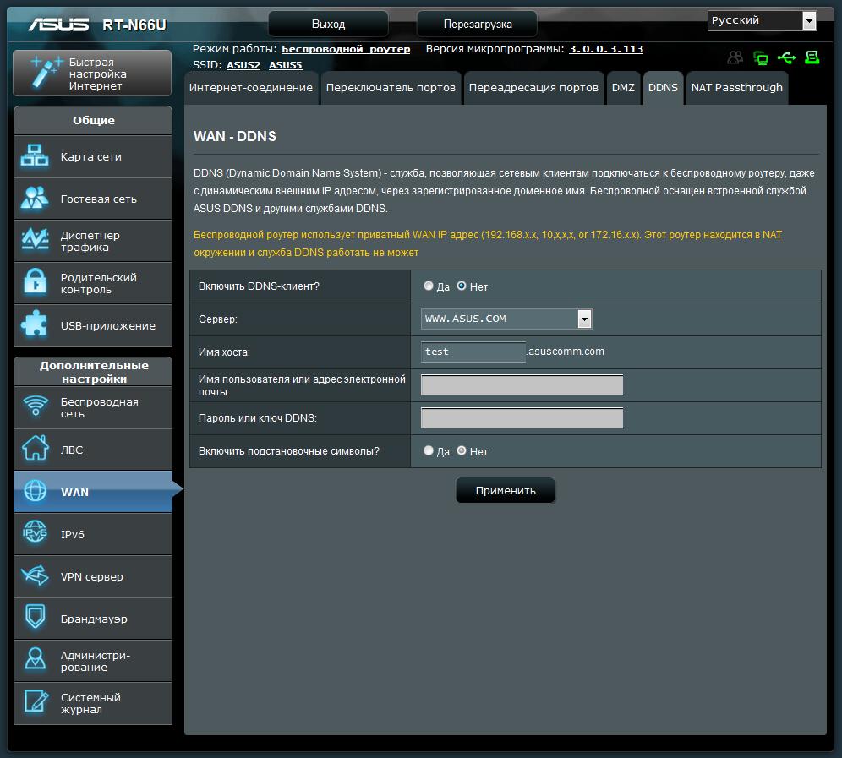The image size is (842, 758).
Task: Open Родительский контроль menu label
Action: [x=99, y=283]
